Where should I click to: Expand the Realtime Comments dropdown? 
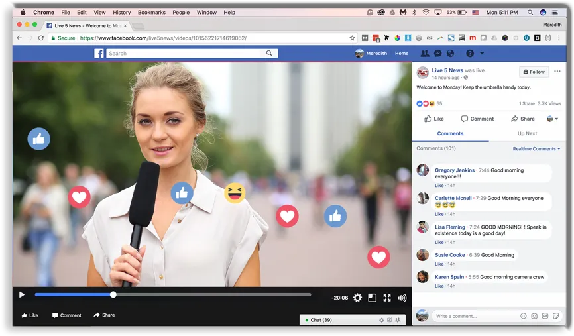[536, 149]
